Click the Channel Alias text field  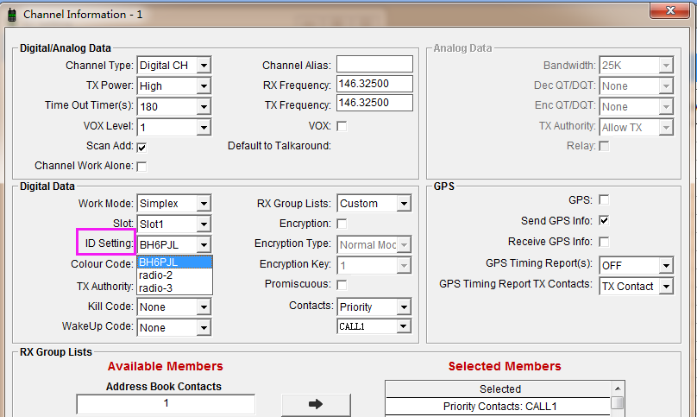(x=374, y=65)
